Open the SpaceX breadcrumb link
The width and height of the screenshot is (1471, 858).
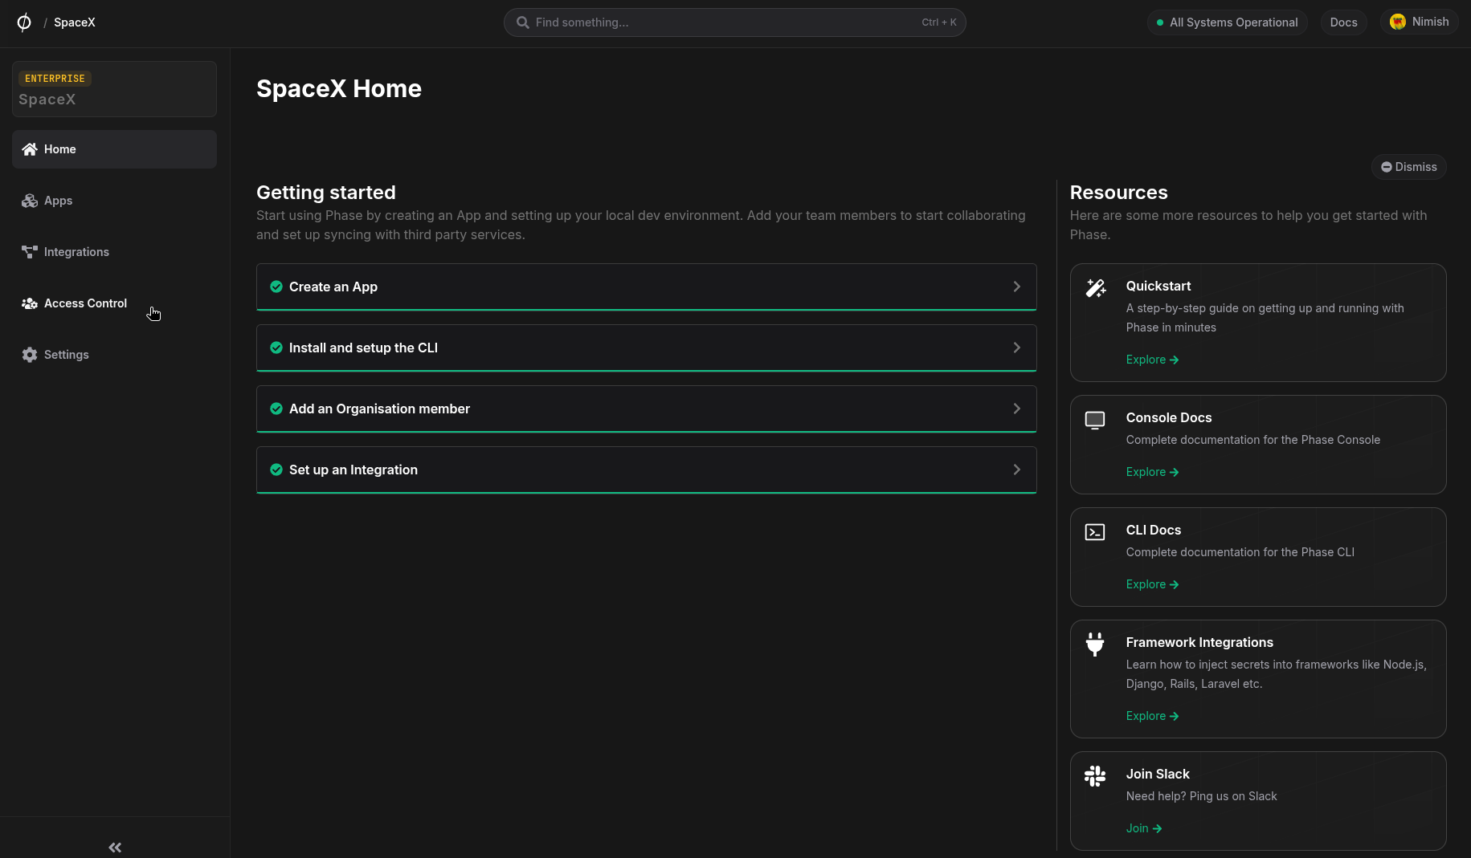pyautogui.click(x=74, y=22)
